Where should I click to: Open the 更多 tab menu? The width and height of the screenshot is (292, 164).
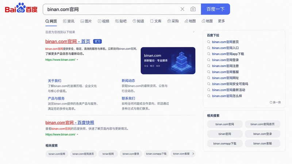[x=222, y=21]
